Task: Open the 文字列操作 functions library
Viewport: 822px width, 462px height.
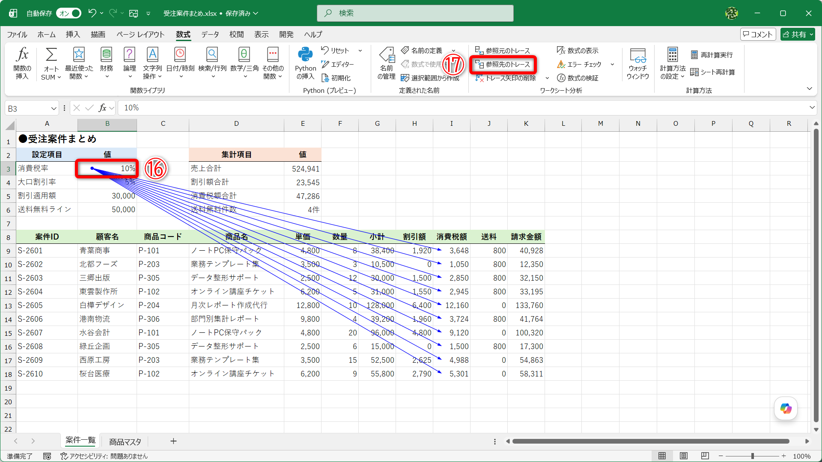Action: coord(152,63)
